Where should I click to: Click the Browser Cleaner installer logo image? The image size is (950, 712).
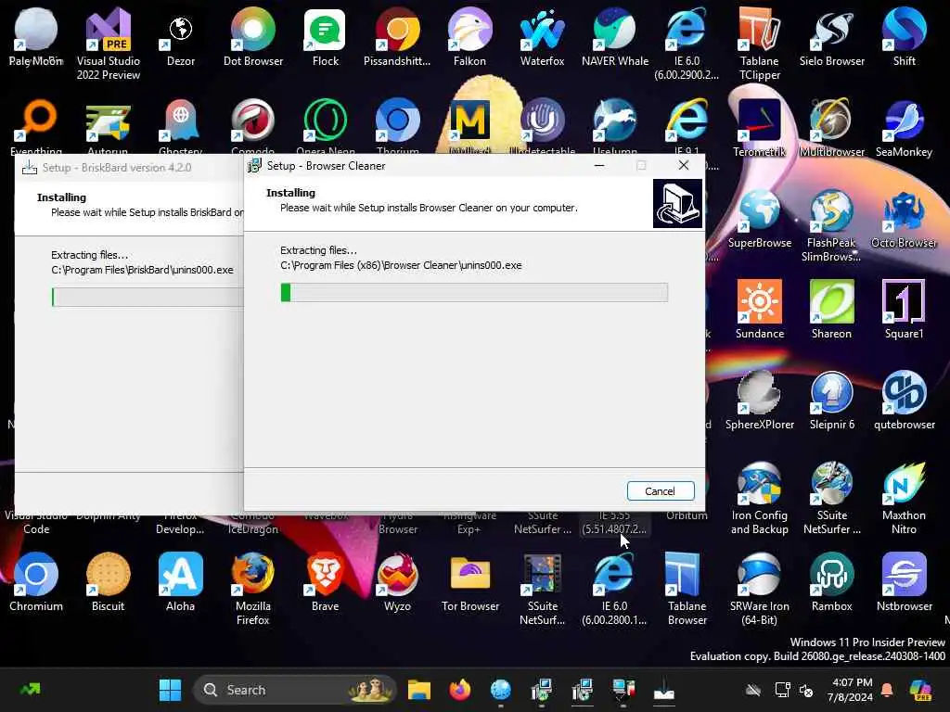point(677,203)
